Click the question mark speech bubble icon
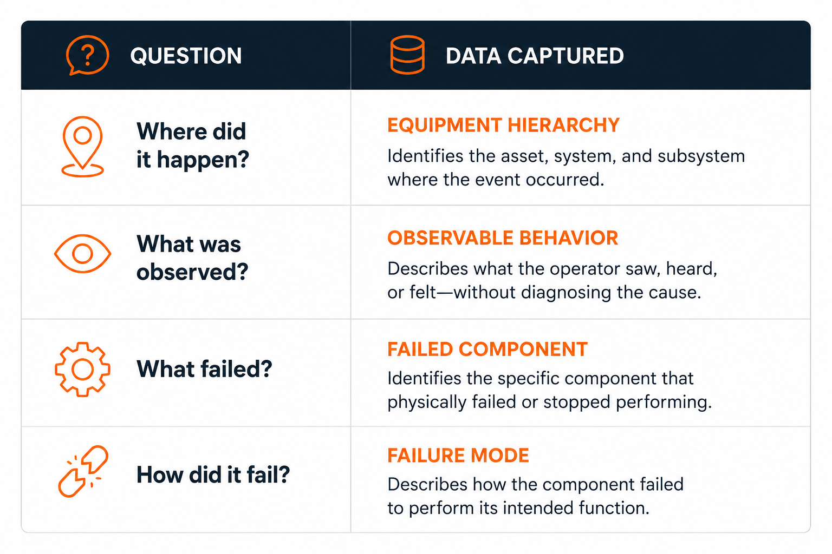Viewport: 832px width, 554px height. [87, 55]
